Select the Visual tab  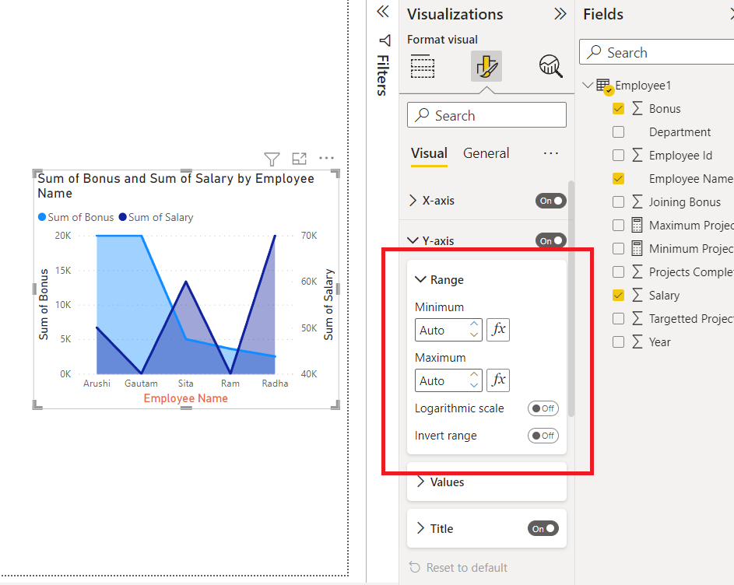tap(429, 153)
